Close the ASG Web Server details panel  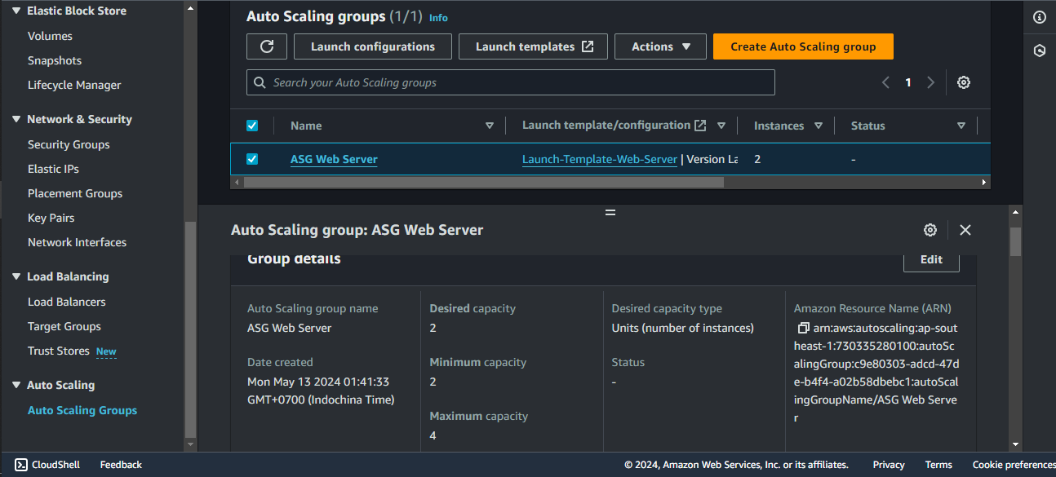coord(965,230)
